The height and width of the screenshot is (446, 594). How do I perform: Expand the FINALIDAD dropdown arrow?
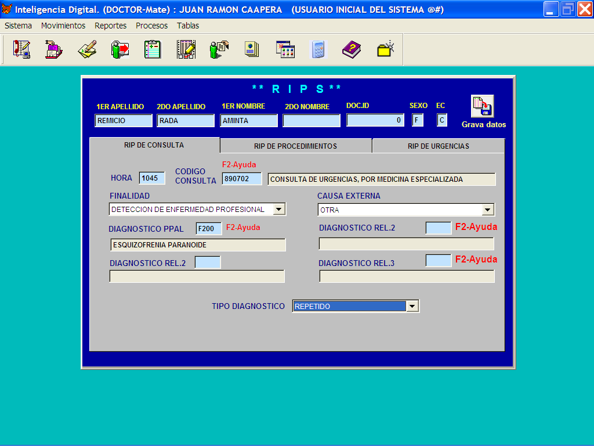[x=279, y=209]
